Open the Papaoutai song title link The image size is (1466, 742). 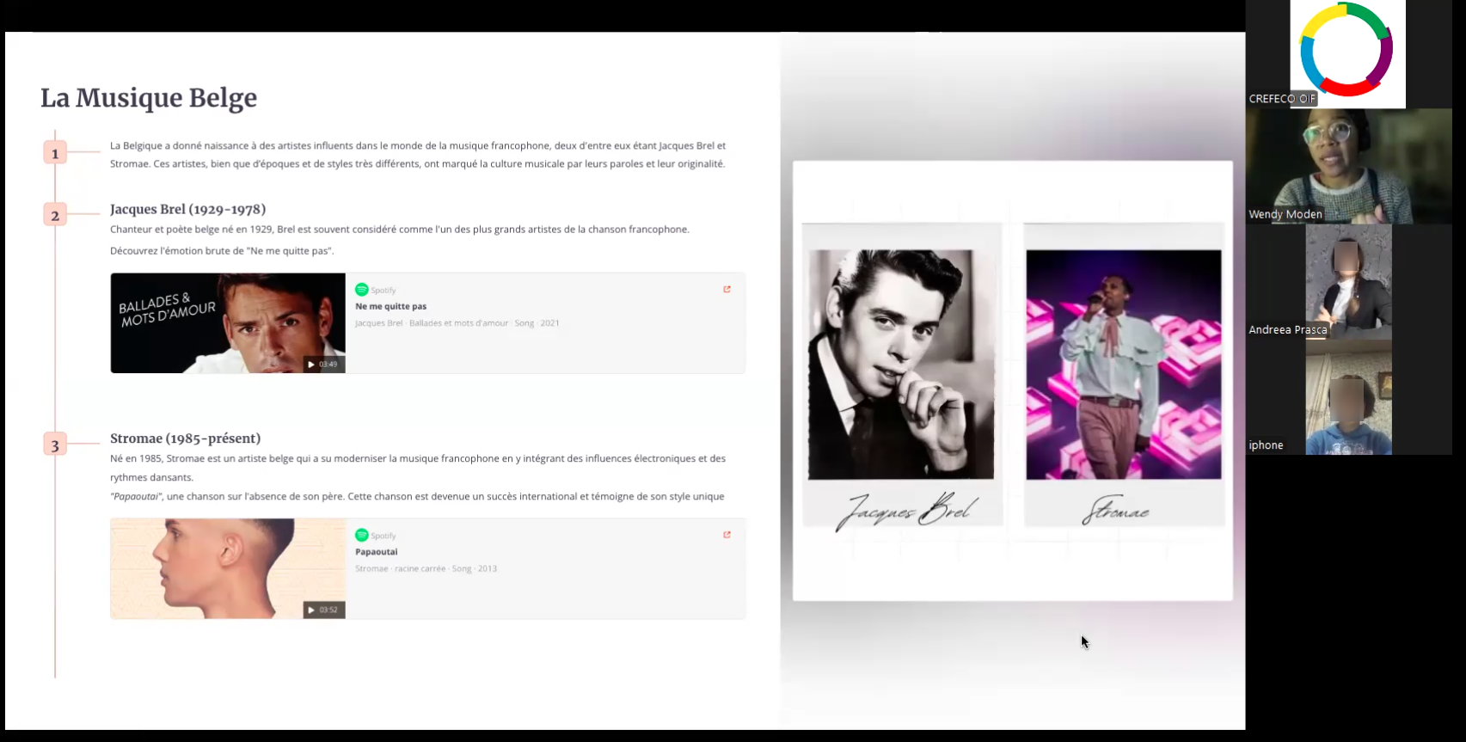(x=376, y=552)
